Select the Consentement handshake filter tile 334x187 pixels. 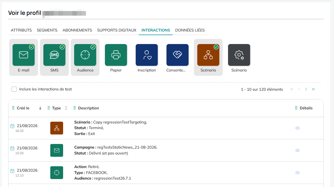pyautogui.click(x=178, y=57)
